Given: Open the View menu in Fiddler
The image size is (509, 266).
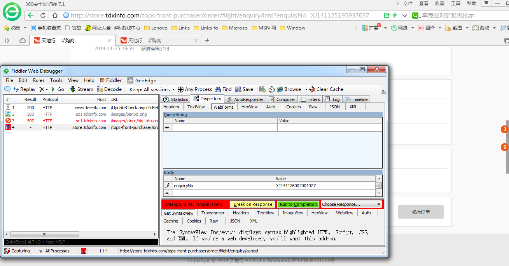Looking at the screenshot, I should 73,80.
